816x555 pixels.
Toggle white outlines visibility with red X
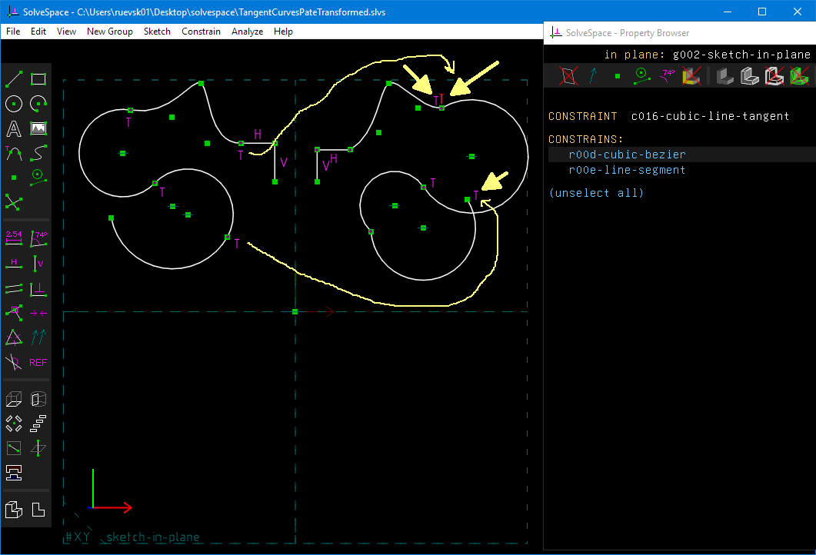[x=774, y=76]
